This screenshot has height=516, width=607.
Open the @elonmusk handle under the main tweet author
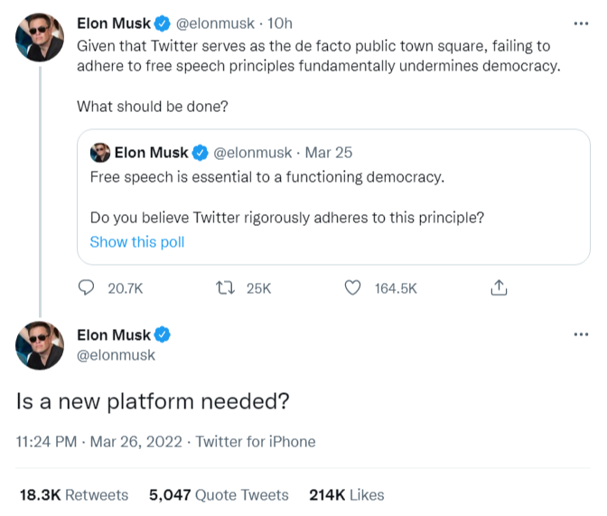[116, 355]
